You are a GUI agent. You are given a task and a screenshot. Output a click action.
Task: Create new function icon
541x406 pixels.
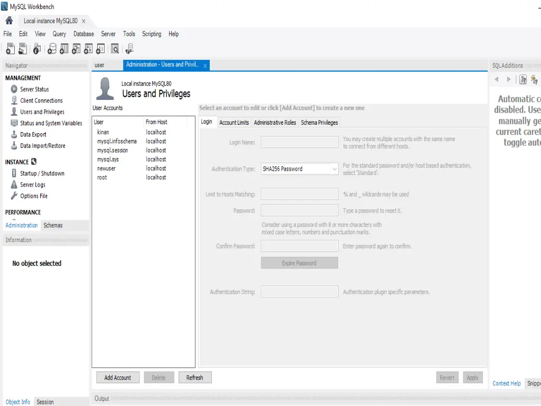100,49
